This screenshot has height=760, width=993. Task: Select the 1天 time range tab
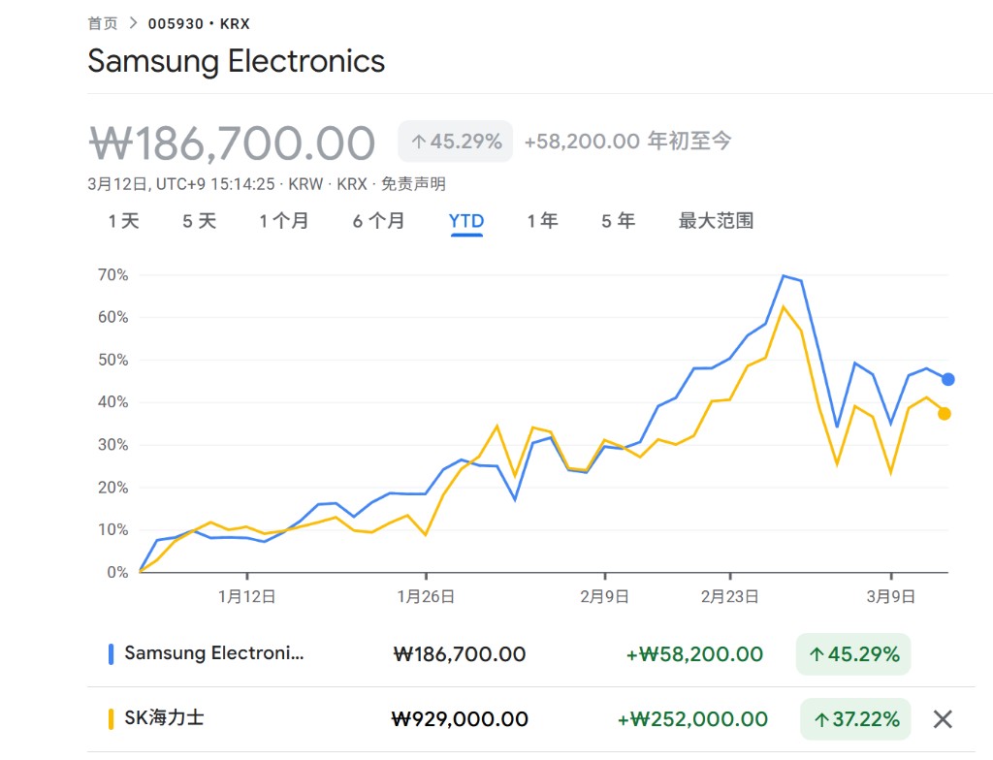tap(123, 221)
